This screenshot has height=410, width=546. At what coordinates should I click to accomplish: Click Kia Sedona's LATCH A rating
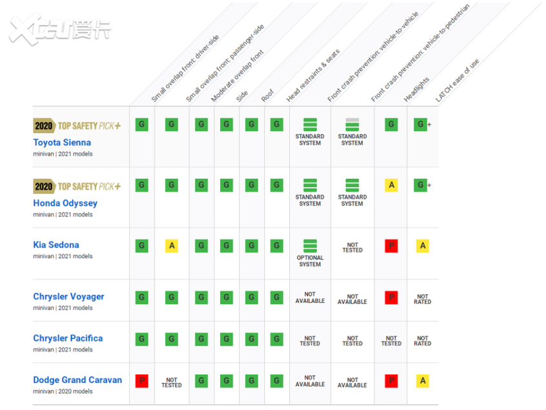tap(423, 245)
